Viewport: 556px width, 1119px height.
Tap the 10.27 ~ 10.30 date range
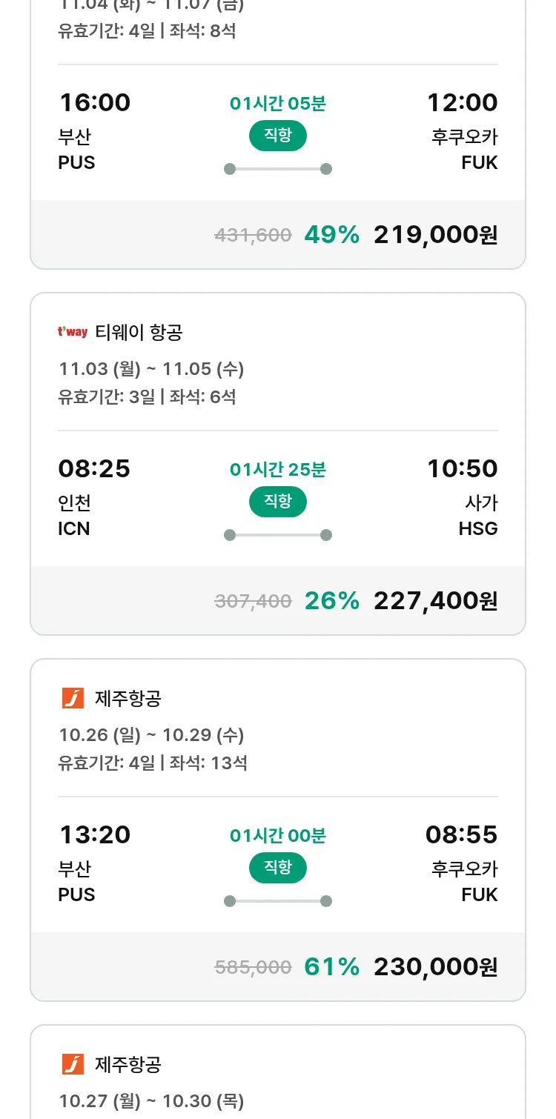[x=151, y=1101]
